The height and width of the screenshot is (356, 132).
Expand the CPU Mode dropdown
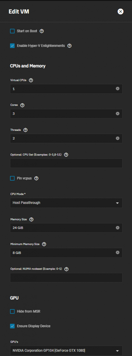point(66,203)
